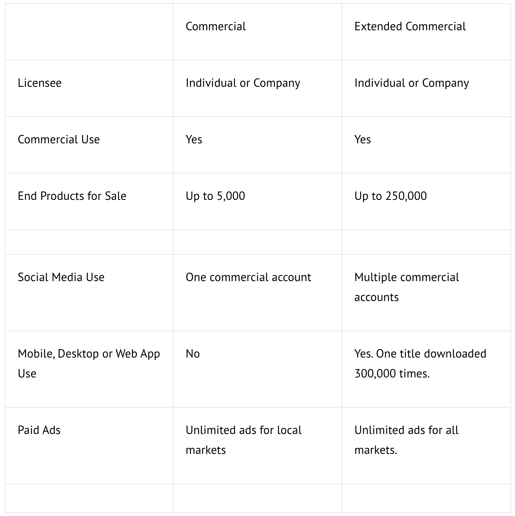Click Yes in the Commercial column
This screenshot has width=515, height=516.
click(x=194, y=140)
